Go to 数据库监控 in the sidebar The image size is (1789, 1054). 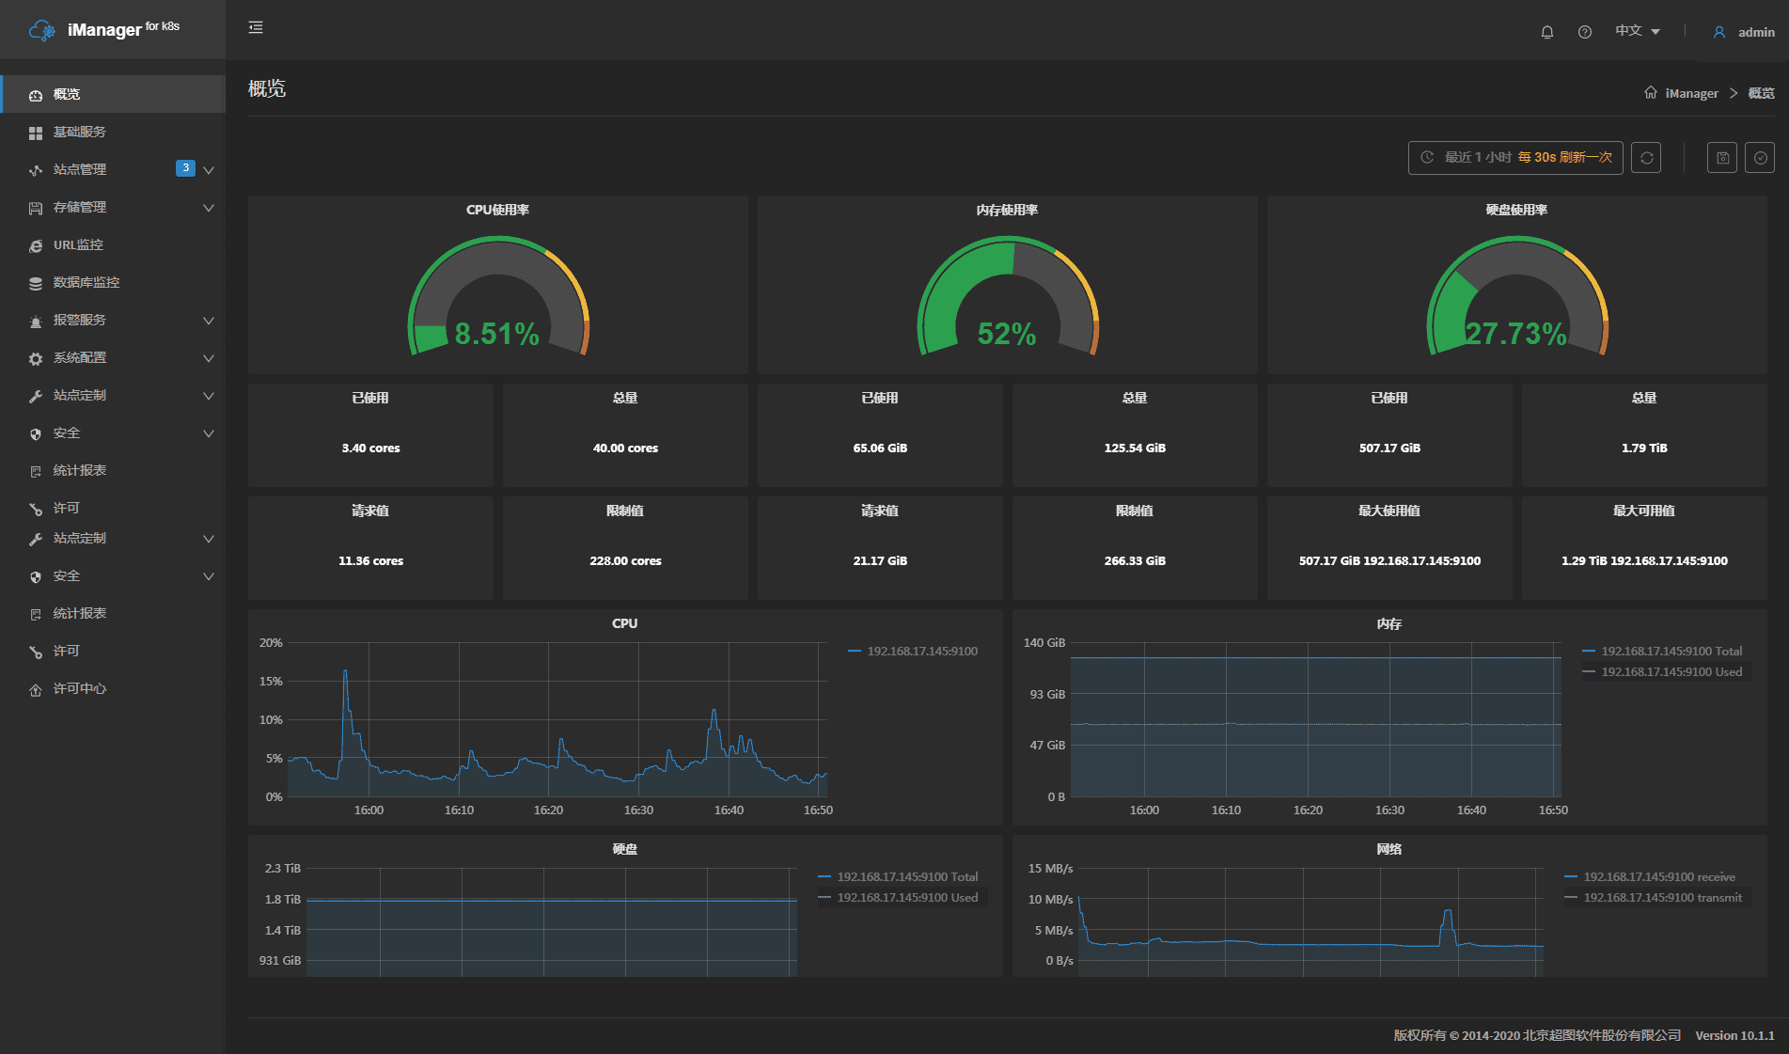tap(86, 283)
